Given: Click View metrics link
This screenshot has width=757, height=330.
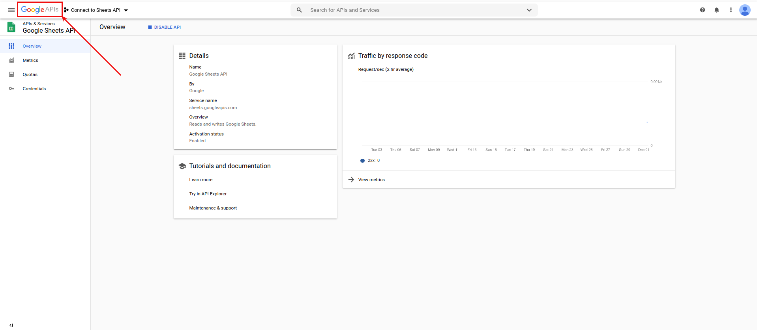Looking at the screenshot, I should pos(371,180).
